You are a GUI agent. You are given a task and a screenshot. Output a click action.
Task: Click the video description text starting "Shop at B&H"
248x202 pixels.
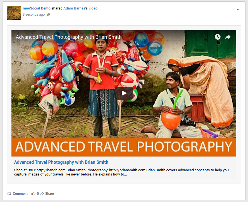point(121,172)
